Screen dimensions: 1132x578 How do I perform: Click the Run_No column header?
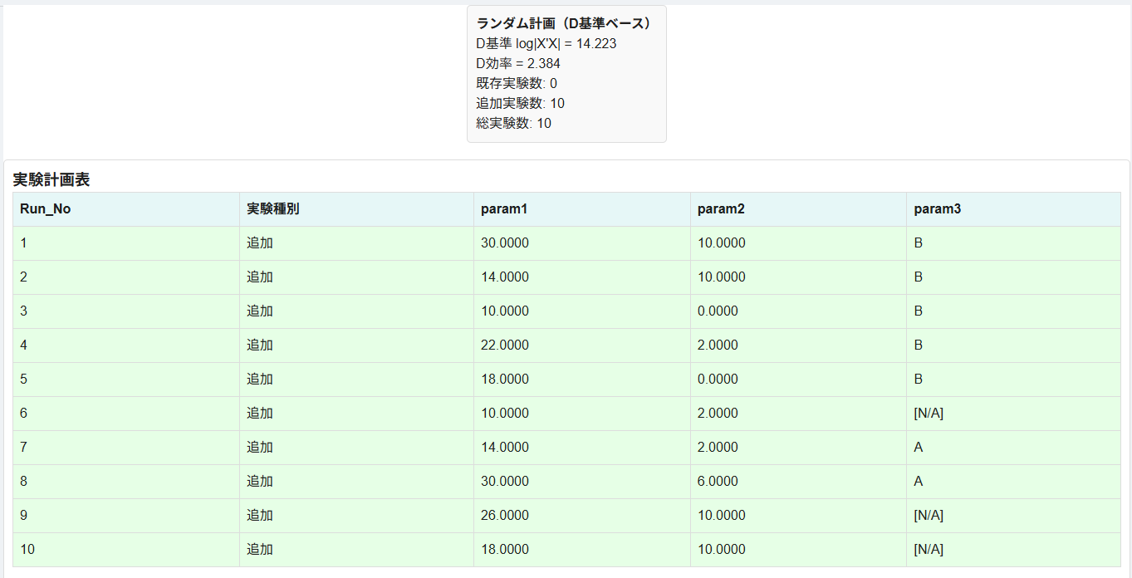click(x=46, y=209)
